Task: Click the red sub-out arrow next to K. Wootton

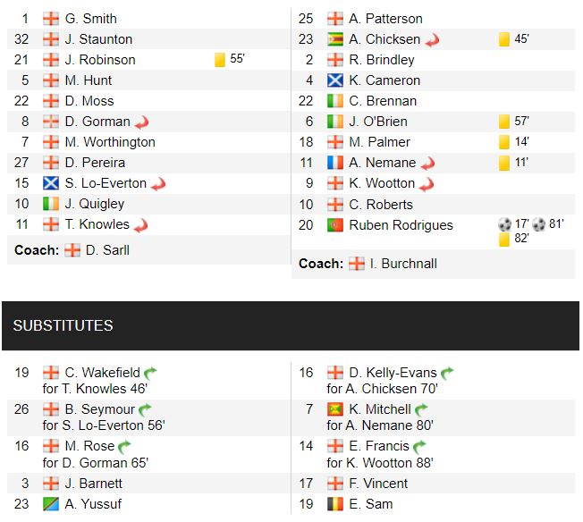Action: click(427, 183)
